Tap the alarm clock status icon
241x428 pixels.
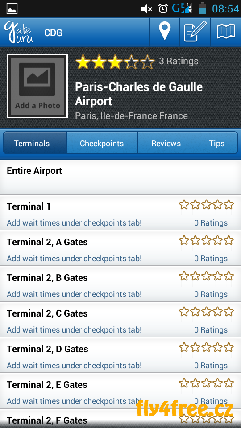click(x=163, y=8)
